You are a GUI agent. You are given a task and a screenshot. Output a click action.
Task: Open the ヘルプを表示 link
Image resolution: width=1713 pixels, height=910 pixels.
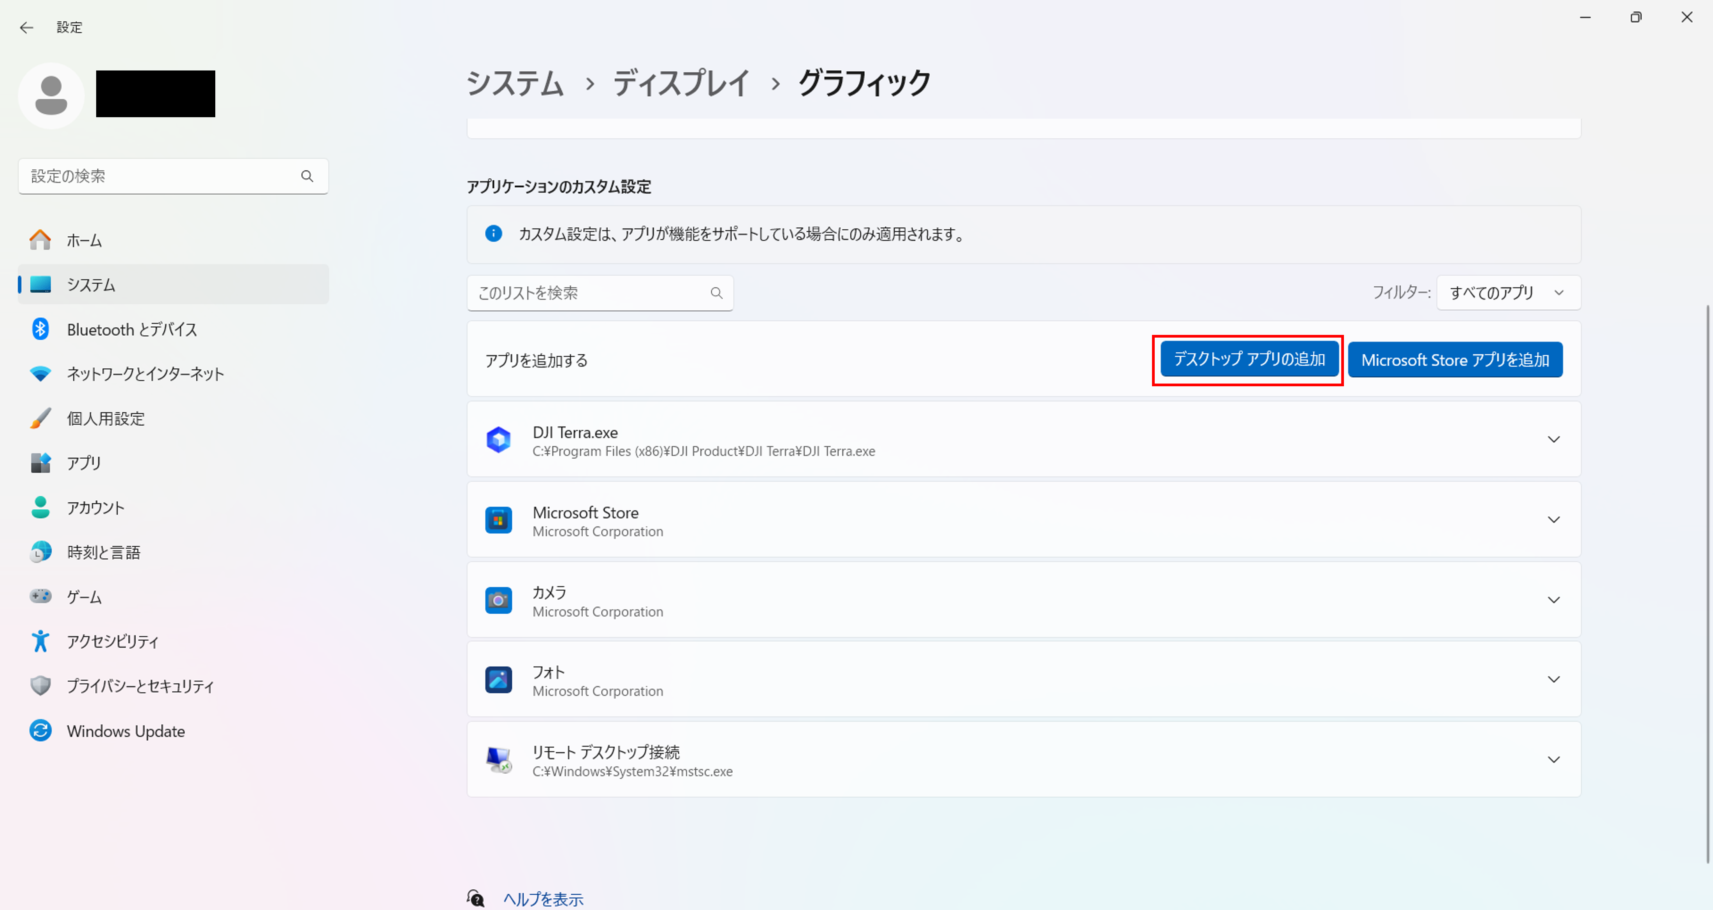click(543, 899)
